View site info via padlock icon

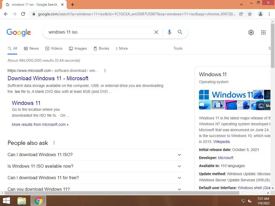click(34, 14)
